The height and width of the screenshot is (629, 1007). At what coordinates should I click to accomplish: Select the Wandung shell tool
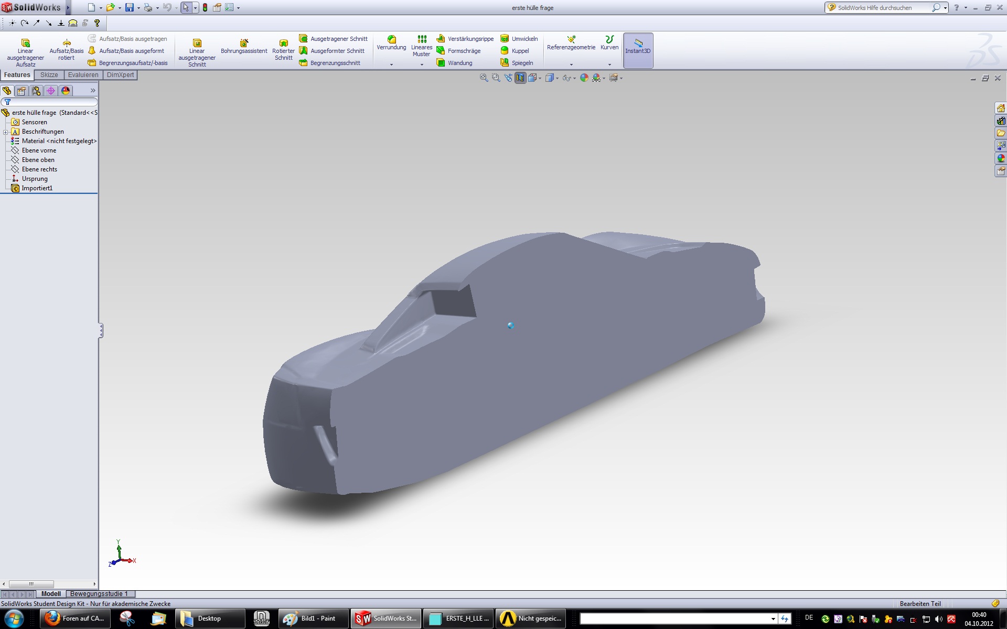(455, 63)
